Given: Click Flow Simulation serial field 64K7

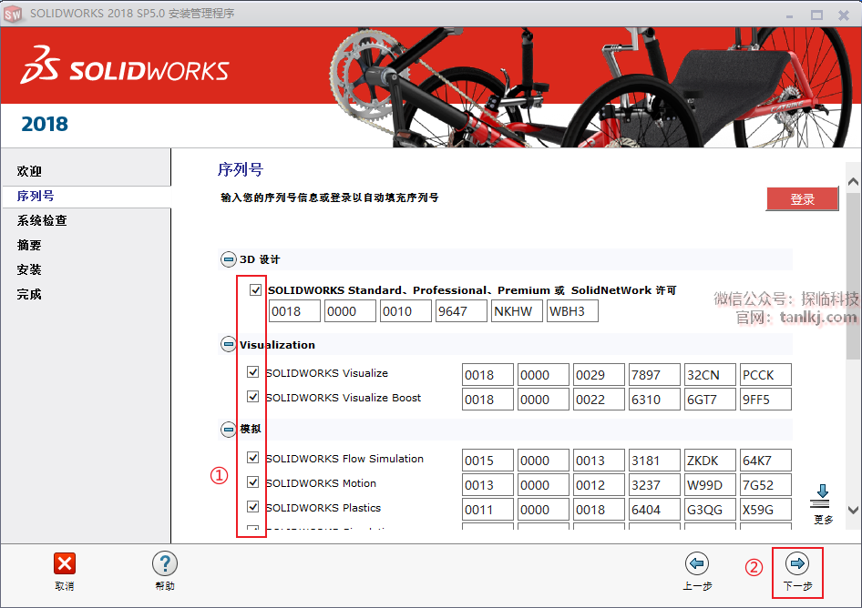Looking at the screenshot, I should click(765, 461).
